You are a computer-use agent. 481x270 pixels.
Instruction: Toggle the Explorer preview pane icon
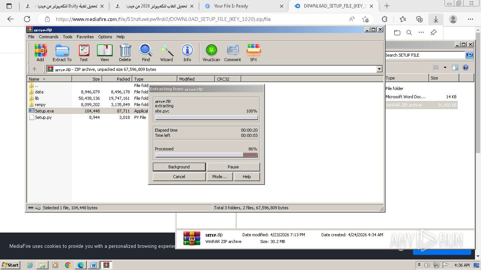point(455,67)
